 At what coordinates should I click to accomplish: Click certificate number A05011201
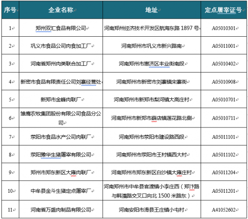click(x=224, y=190)
